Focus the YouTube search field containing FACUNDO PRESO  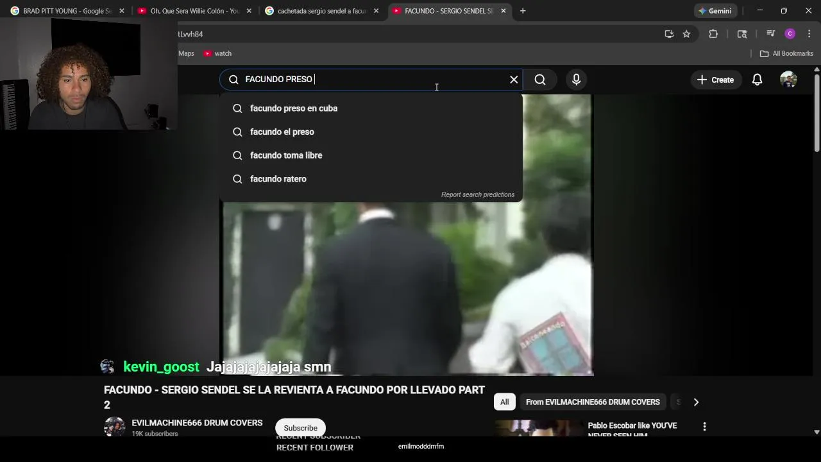click(x=371, y=80)
